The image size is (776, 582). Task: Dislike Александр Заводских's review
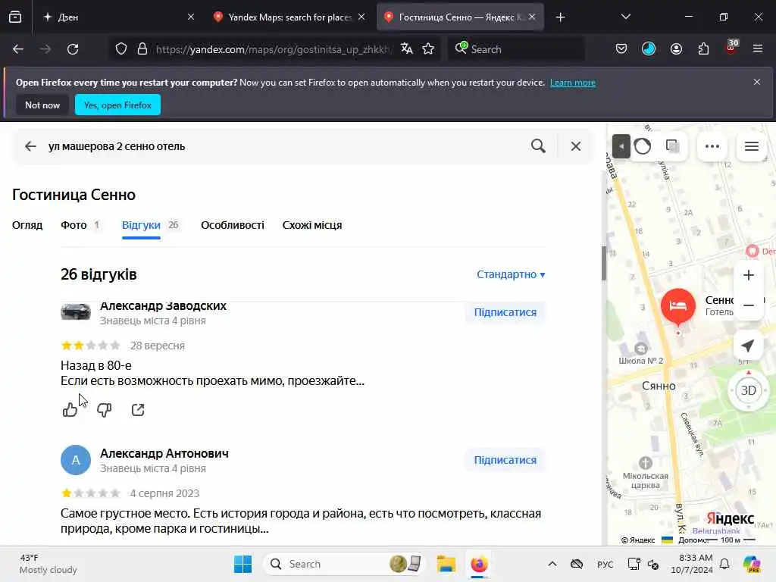pos(104,410)
